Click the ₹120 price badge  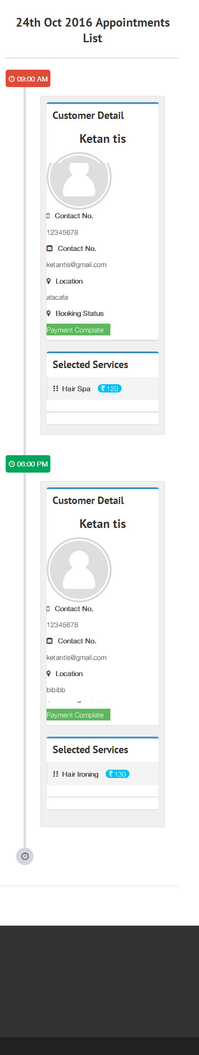pos(109,389)
